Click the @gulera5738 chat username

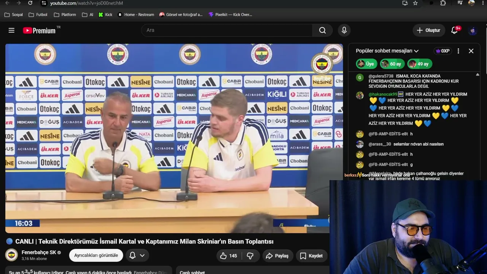pos(381,76)
